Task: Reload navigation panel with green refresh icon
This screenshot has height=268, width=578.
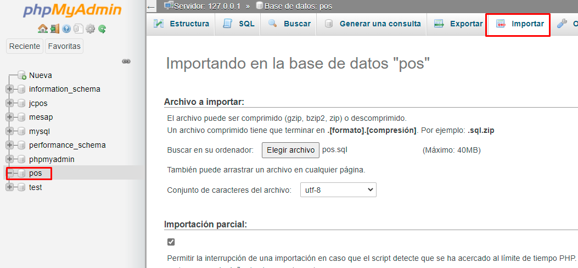Action: (x=102, y=29)
